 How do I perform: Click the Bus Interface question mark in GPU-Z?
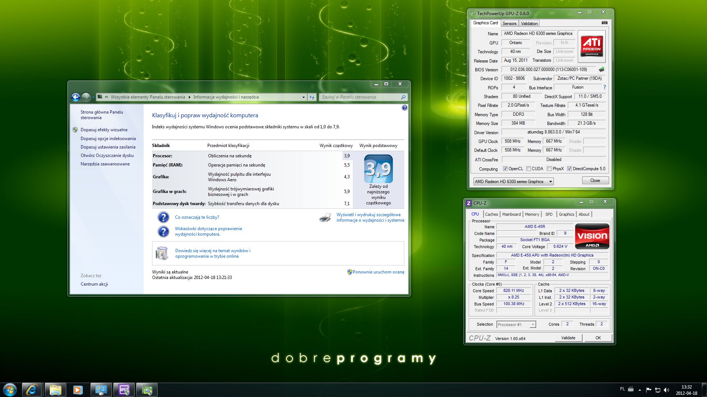point(604,87)
